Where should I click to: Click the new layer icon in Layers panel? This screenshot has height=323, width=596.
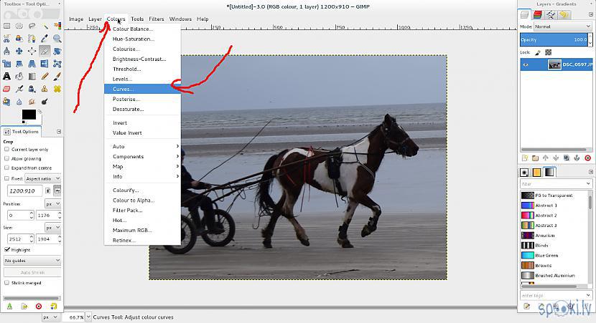[x=525, y=158]
